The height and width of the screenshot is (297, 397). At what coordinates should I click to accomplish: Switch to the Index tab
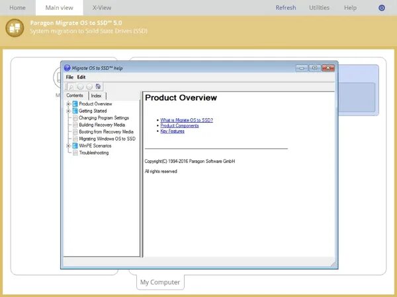click(97, 96)
